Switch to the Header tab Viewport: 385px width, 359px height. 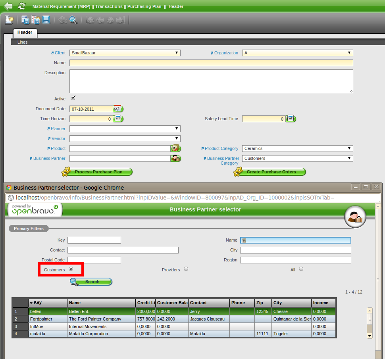coord(25,33)
